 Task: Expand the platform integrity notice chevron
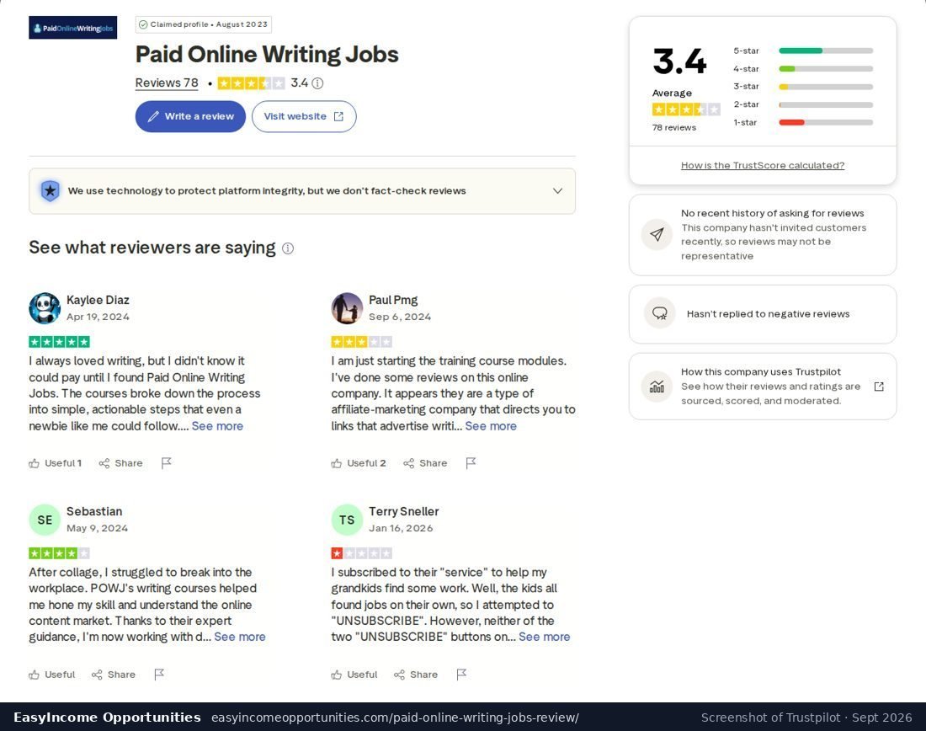pyautogui.click(x=557, y=191)
